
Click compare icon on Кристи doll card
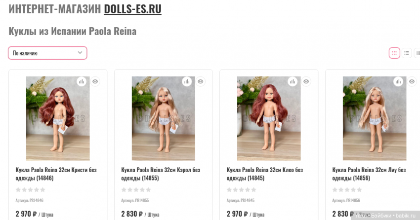click(82, 81)
